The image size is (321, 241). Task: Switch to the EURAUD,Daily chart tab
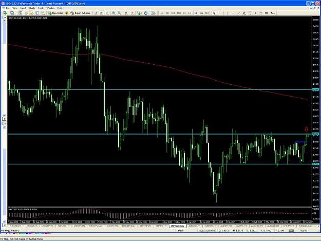306,226
